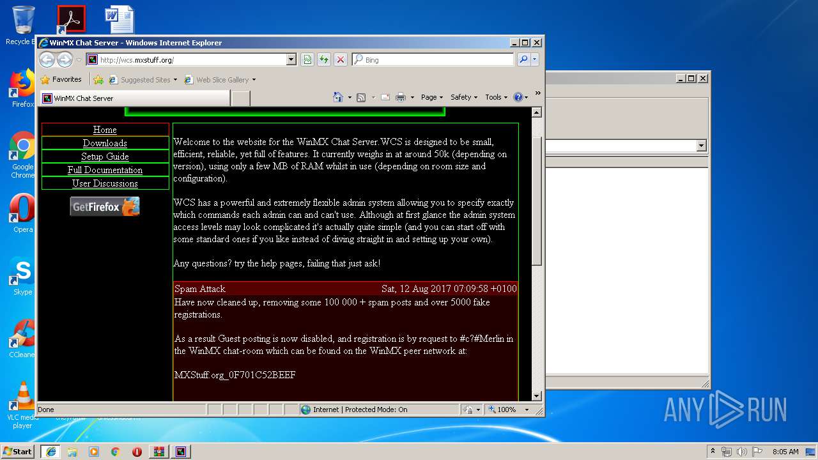Image resolution: width=818 pixels, height=460 pixels.
Task: Open the Downloads link
Action: [x=105, y=143]
